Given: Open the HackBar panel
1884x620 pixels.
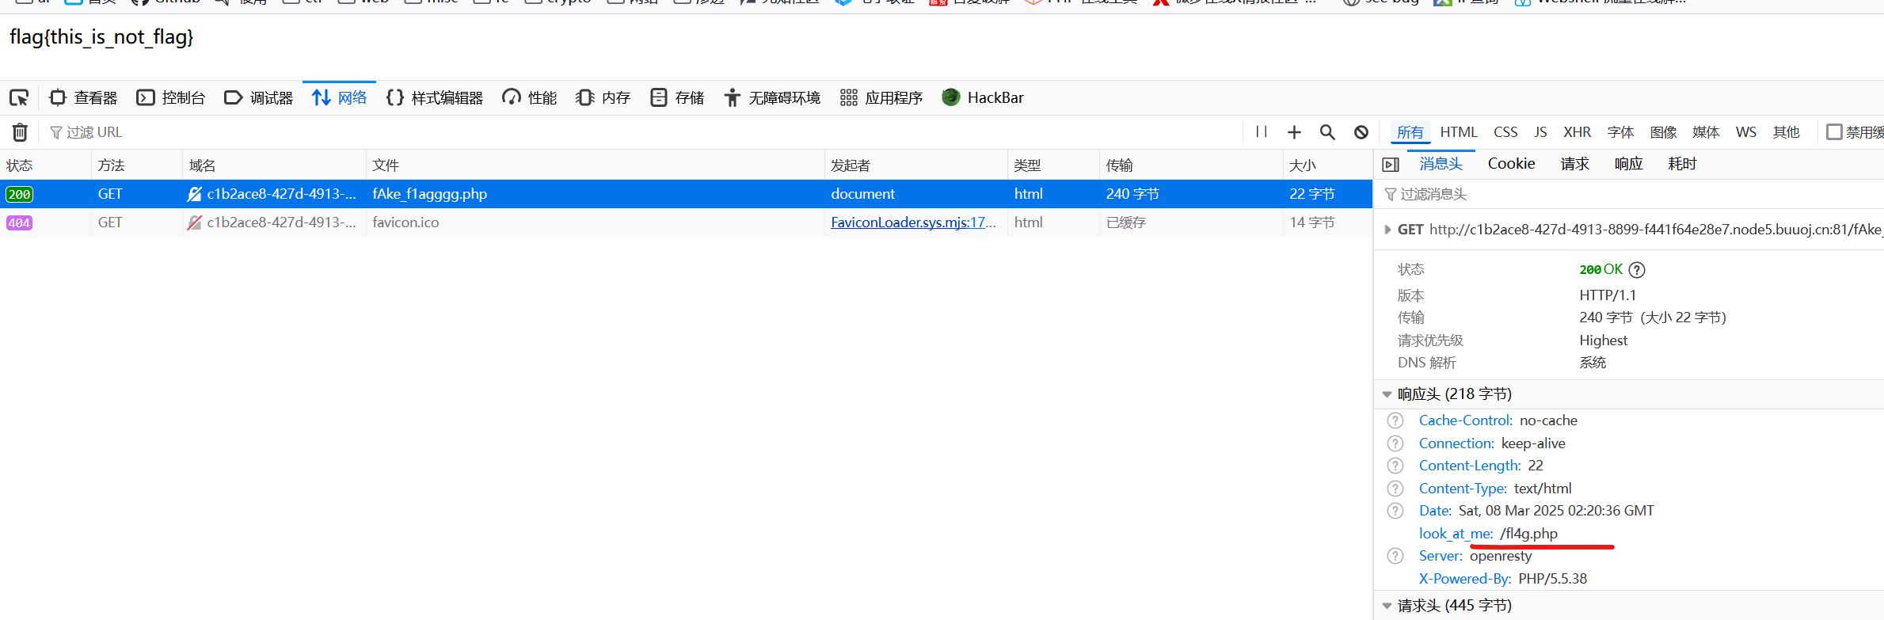Looking at the screenshot, I should coord(983,98).
